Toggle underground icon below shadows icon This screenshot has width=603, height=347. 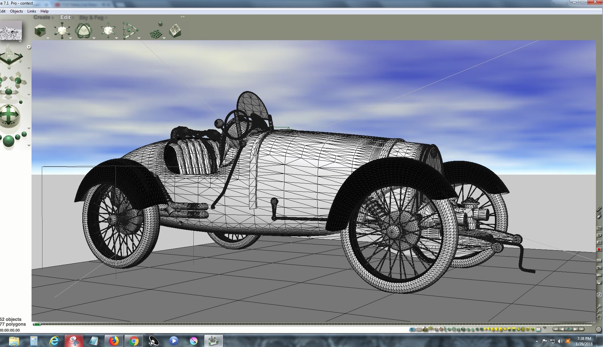point(599,275)
